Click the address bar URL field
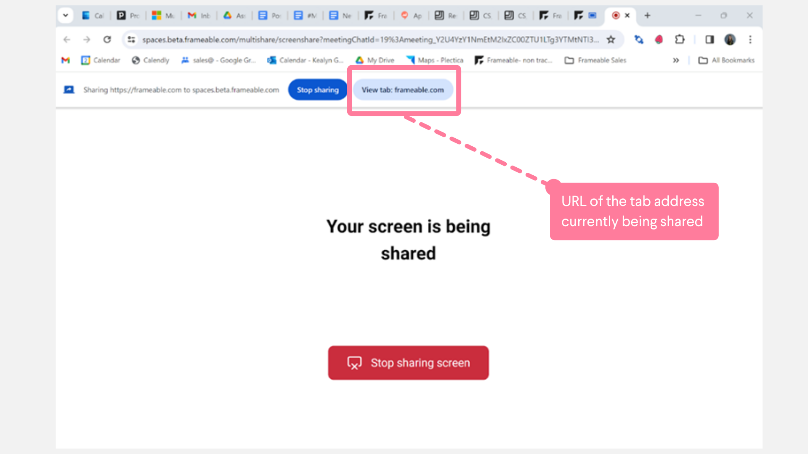808x454 pixels. point(370,40)
